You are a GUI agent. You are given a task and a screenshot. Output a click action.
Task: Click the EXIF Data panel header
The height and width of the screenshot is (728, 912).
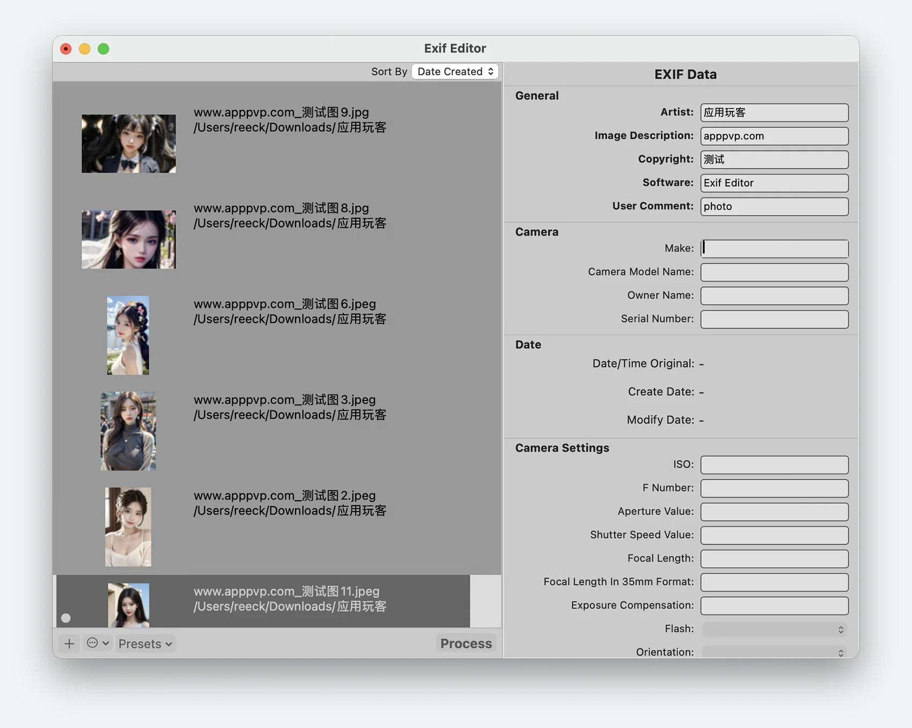(x=685, y=75)
